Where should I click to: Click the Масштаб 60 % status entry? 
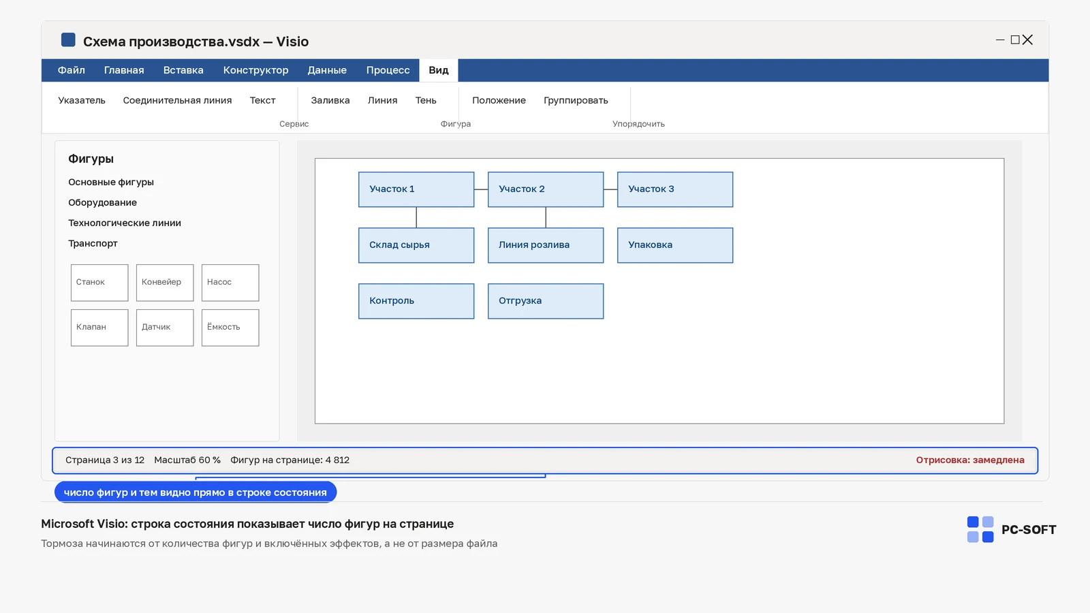(187, 460)
